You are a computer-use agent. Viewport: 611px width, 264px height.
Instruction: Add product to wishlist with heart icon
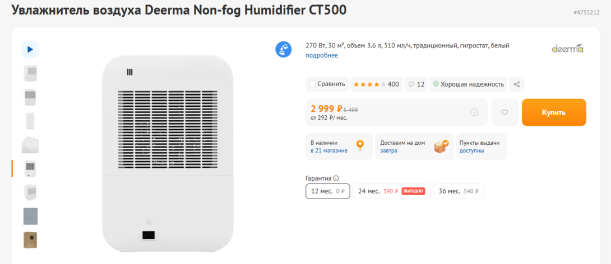coord(504,112)
